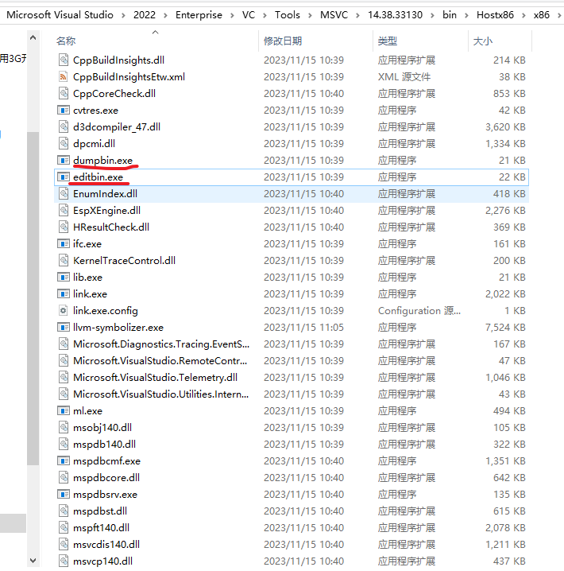This screenshot has height=571, width=564.
Task: Sort files by 类型 column header
Action: pyautogui.click(x=388, y=41)
